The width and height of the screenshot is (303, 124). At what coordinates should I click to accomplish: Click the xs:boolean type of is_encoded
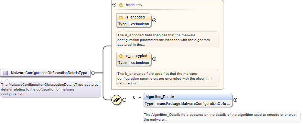click(140, 24)
